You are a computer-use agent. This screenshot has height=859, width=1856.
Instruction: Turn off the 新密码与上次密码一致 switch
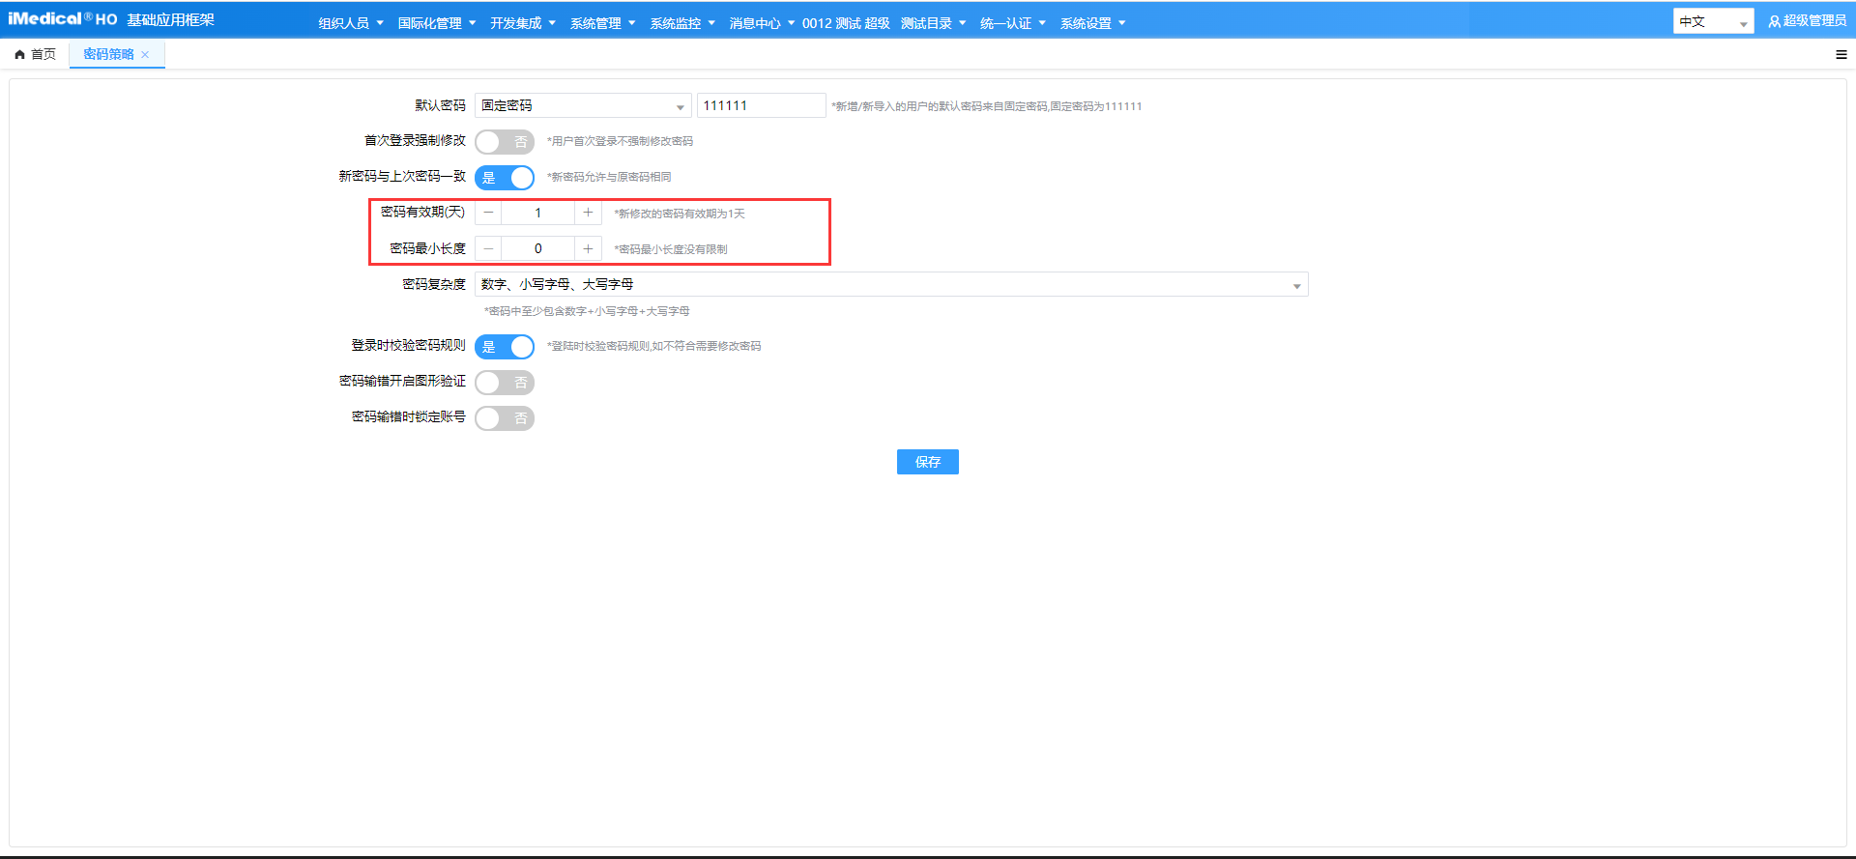click(x=504, y=178)
